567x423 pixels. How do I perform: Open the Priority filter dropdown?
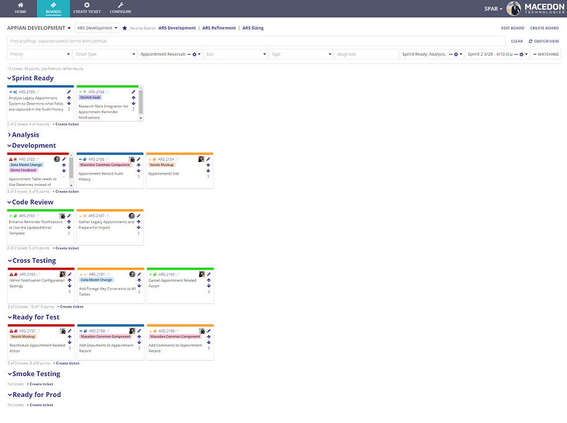point(39,54)
